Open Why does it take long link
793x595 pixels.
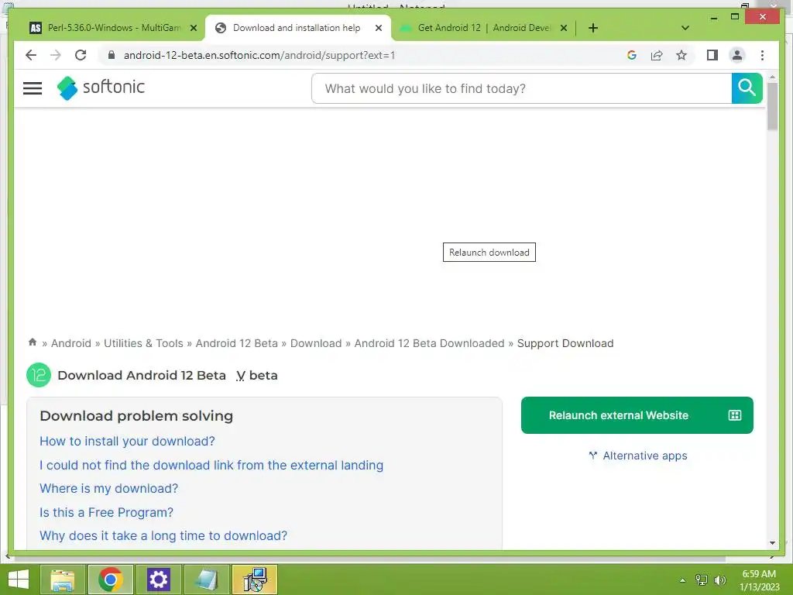click(x=163, y=535)
